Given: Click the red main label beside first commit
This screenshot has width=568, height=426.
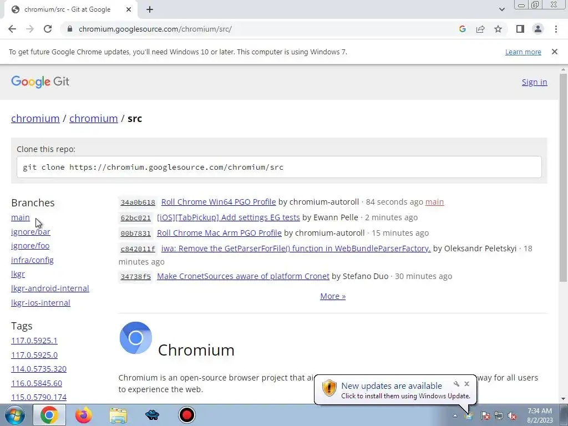Looking at the screenshot, I should tap(434, 202).
